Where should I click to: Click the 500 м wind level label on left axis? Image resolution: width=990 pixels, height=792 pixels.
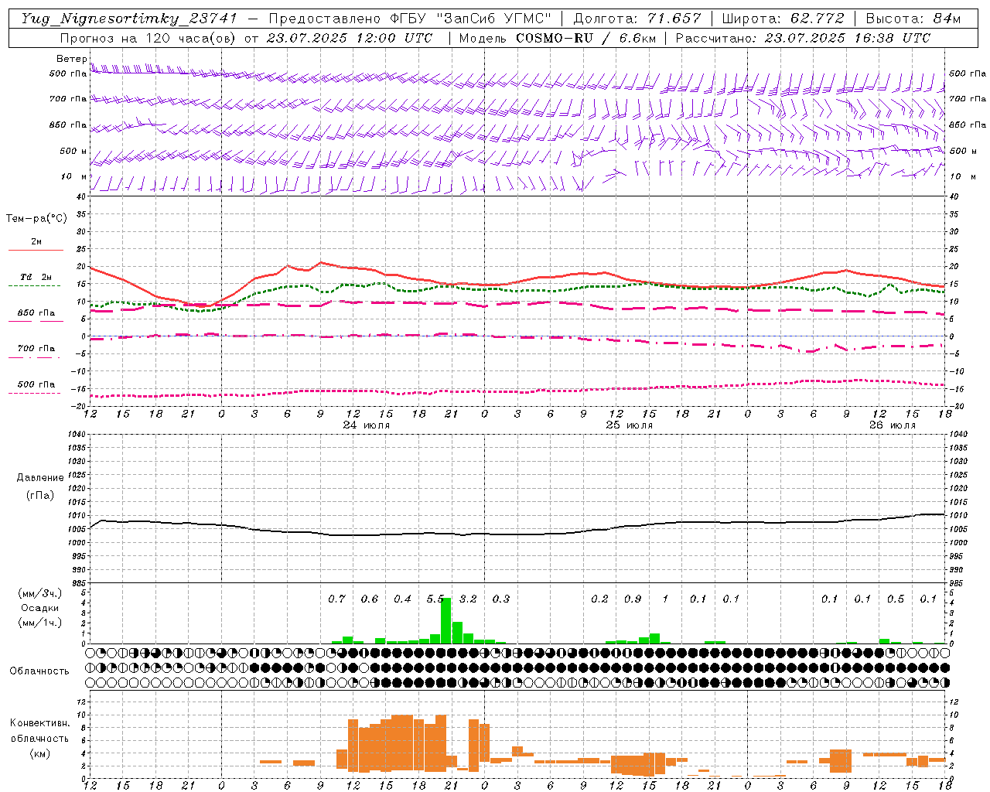pyautogui.click(x=73, y=151)
